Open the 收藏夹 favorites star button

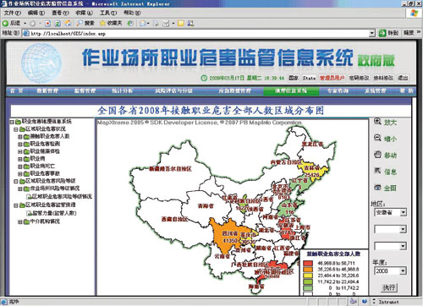coord(111,23)
